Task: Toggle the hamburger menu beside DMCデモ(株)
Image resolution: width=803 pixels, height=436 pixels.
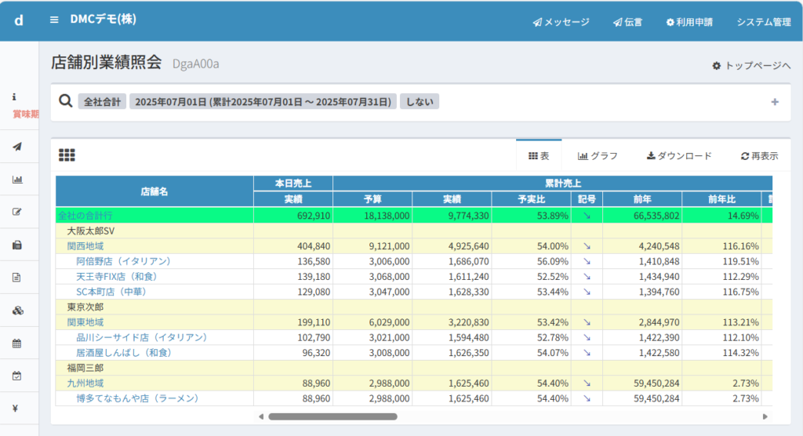Action: coord(54,20)
